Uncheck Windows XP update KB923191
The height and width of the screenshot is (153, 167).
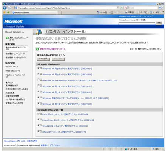[39, 86]
